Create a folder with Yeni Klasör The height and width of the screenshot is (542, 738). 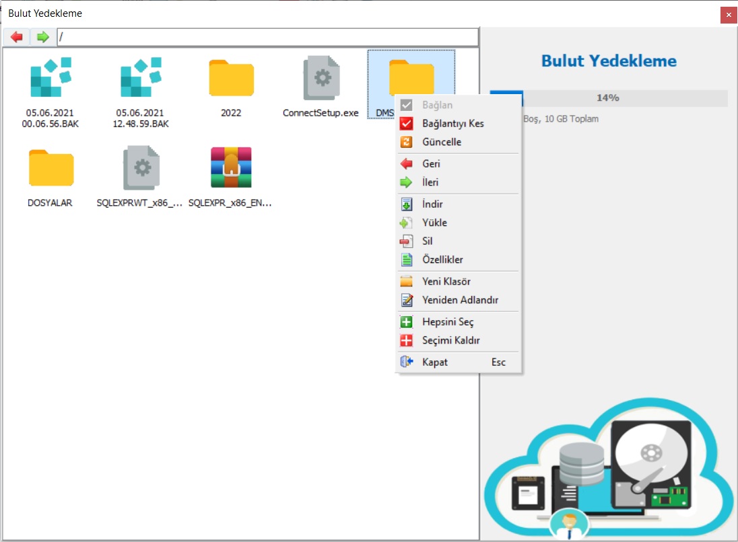446,282
